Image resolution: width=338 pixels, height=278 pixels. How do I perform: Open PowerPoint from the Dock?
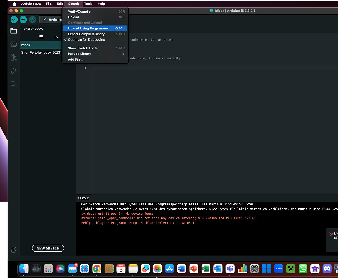coord(194,269)
